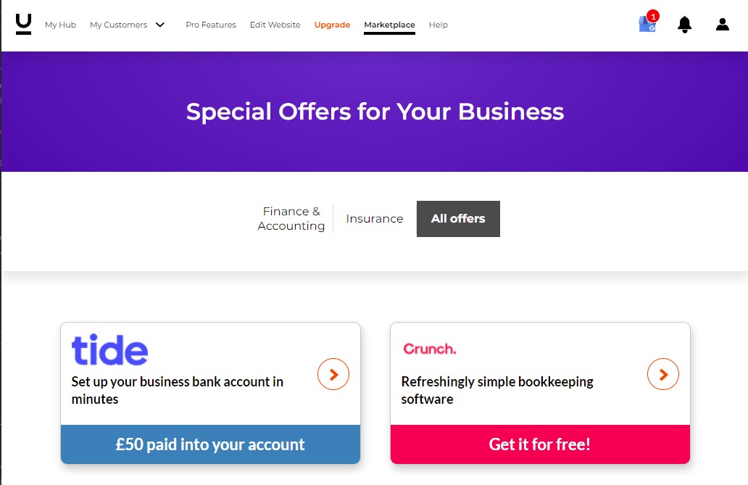Screen dimensions: 748x485
Task: Open the notifications bell icon
Action: [684, 24]
